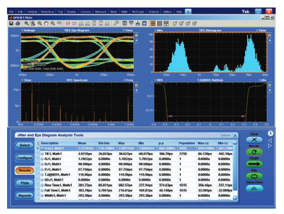The image size is (284, 214).
Task: Expand the Rise Time1, Math1 row
Action: [42, 185]
